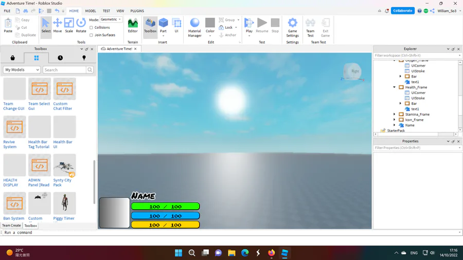Open Microsoft Edge from taskbar
Image resolution: width=463 pixels, height=260 pixels.
pos(245,253)
